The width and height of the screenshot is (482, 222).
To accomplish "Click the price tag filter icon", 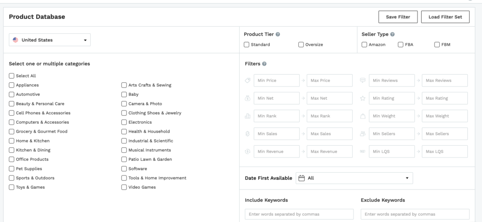I will (x=248, y=80).
